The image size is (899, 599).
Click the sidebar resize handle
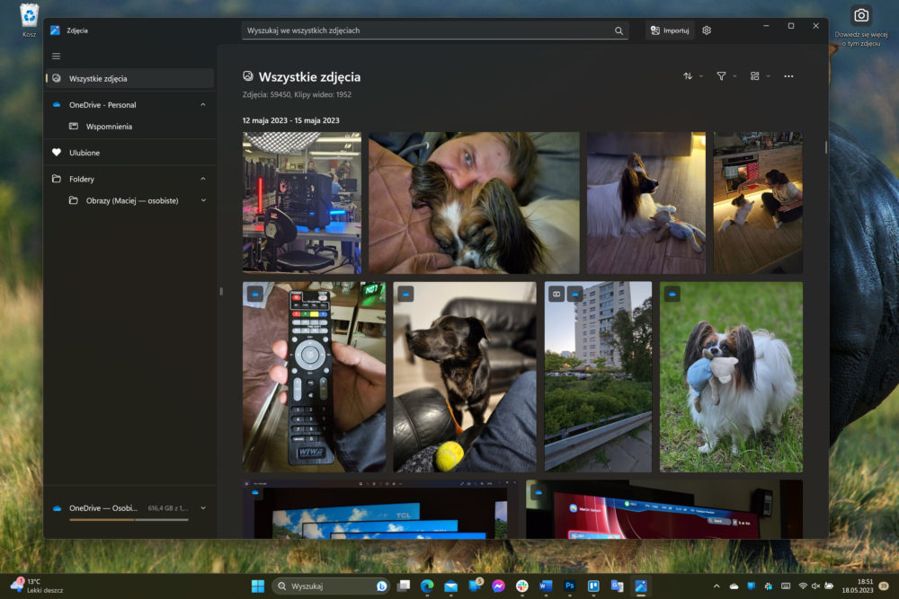point(221,292)
